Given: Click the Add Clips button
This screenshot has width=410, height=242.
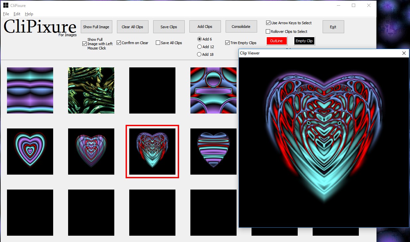Looking at the screenshot, I should [x=205, y=27].
